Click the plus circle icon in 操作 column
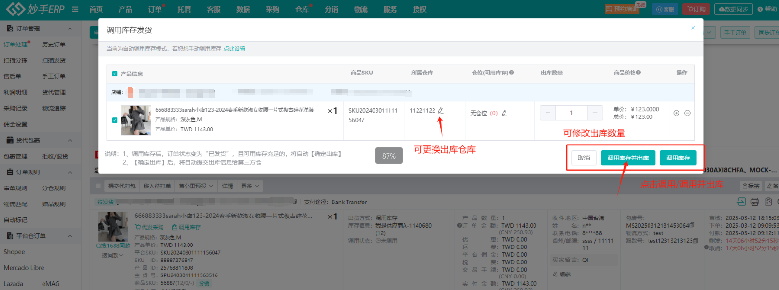 pyautogui.click(x=677, y=113)
